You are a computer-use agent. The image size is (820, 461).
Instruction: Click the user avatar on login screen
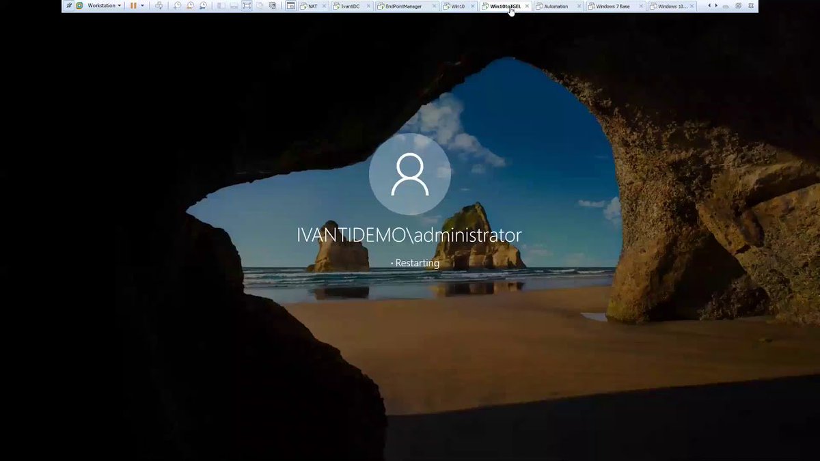click(410, 173)
